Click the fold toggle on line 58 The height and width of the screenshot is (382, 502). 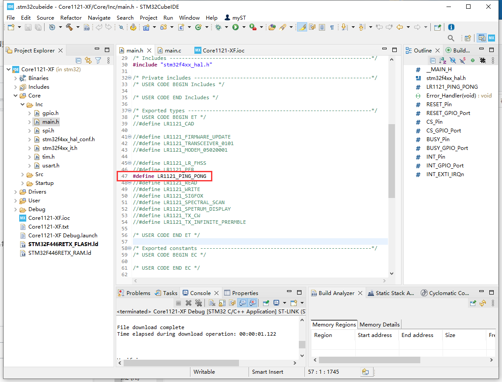[x=130, y=248]
